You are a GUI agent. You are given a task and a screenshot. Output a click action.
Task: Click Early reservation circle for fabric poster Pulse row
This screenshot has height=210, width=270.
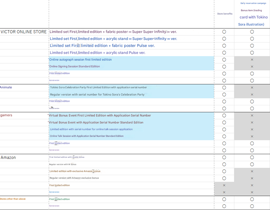tap(252, 46)
